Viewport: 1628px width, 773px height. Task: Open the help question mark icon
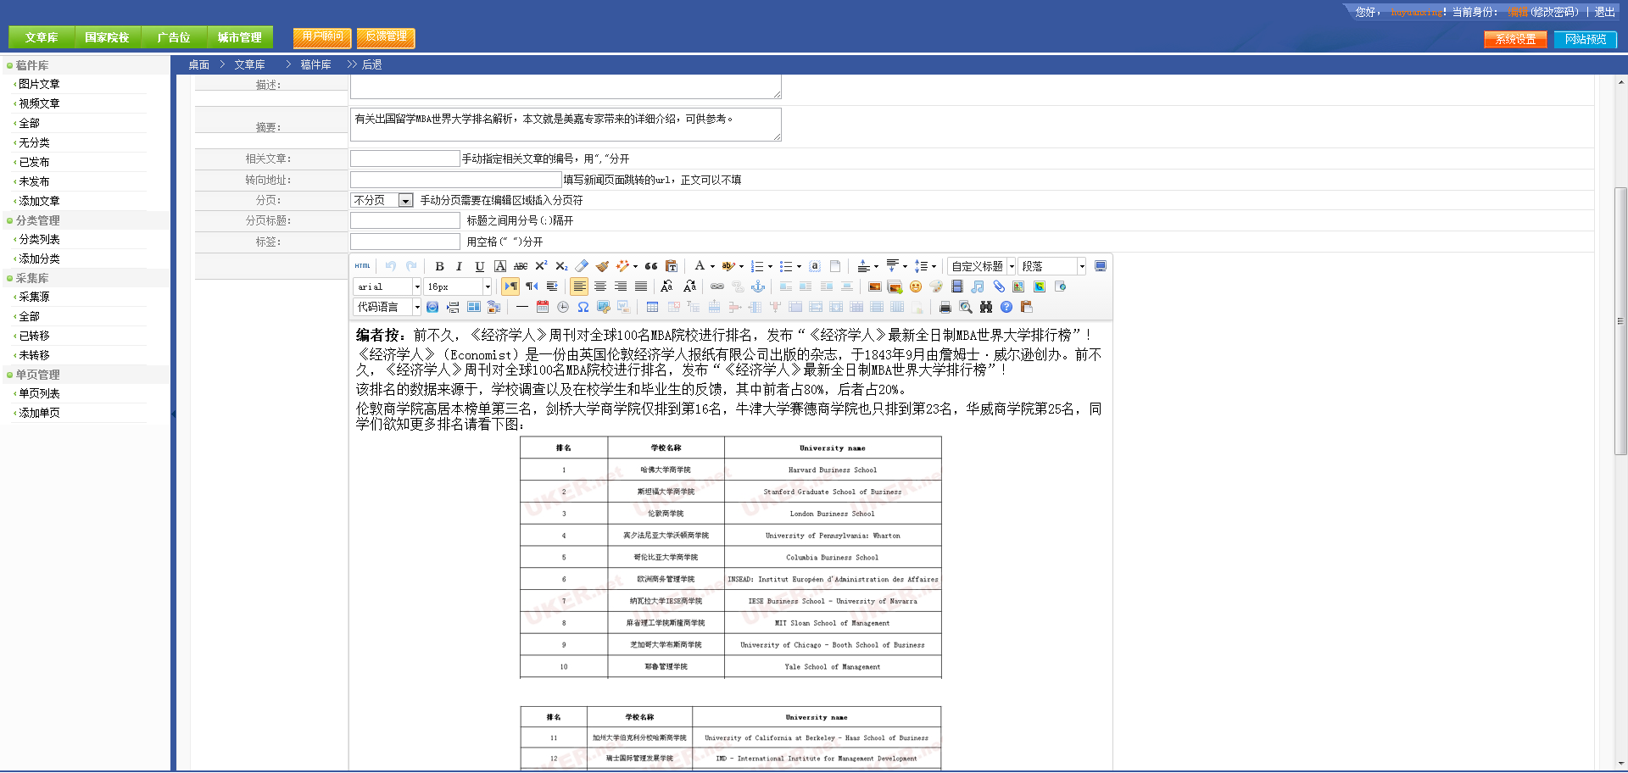coord(1006,307)
